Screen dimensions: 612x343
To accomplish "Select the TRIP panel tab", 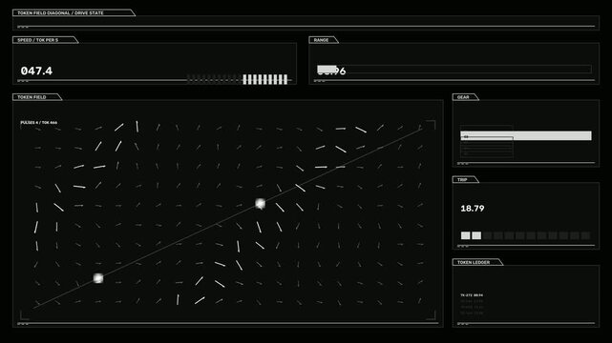I will tap(465, 179).
